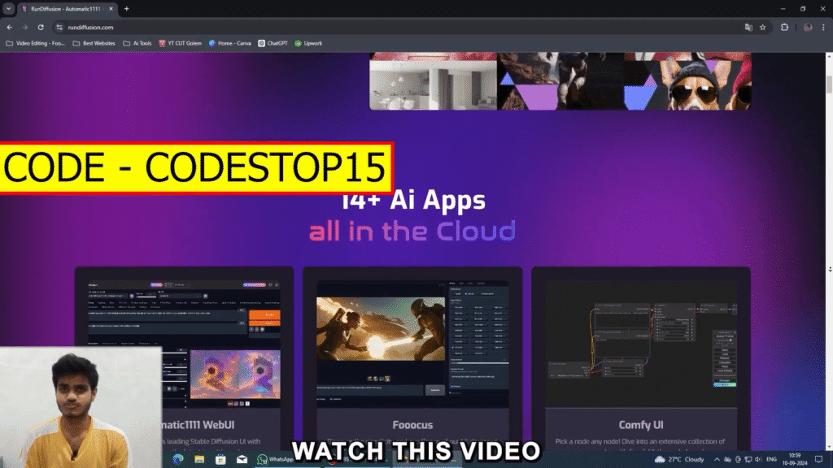Click the Fooocus card title

pyautogui.click(x=412, y=425)
